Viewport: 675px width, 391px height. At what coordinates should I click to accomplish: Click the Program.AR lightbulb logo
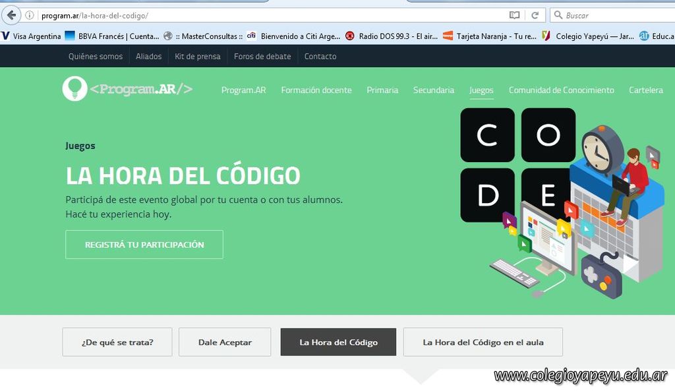point(74,89)
